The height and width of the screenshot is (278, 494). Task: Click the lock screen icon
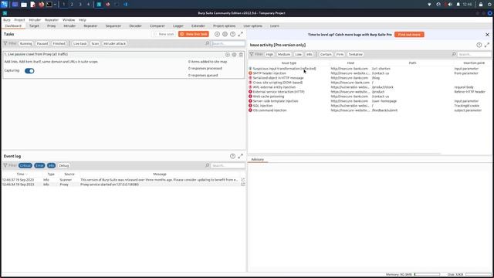481,5
